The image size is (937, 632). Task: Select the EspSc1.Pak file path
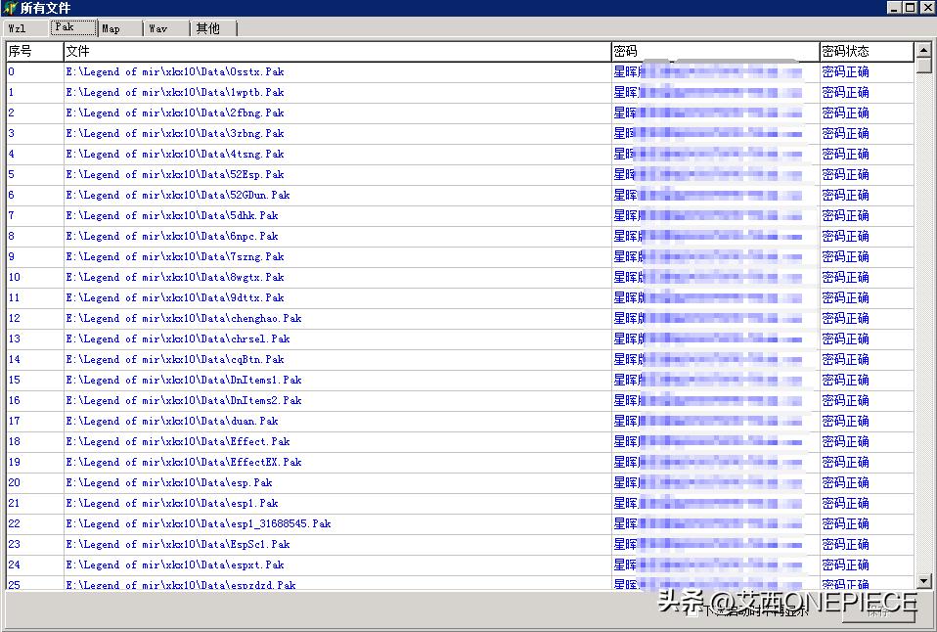[x=177, y=544]
